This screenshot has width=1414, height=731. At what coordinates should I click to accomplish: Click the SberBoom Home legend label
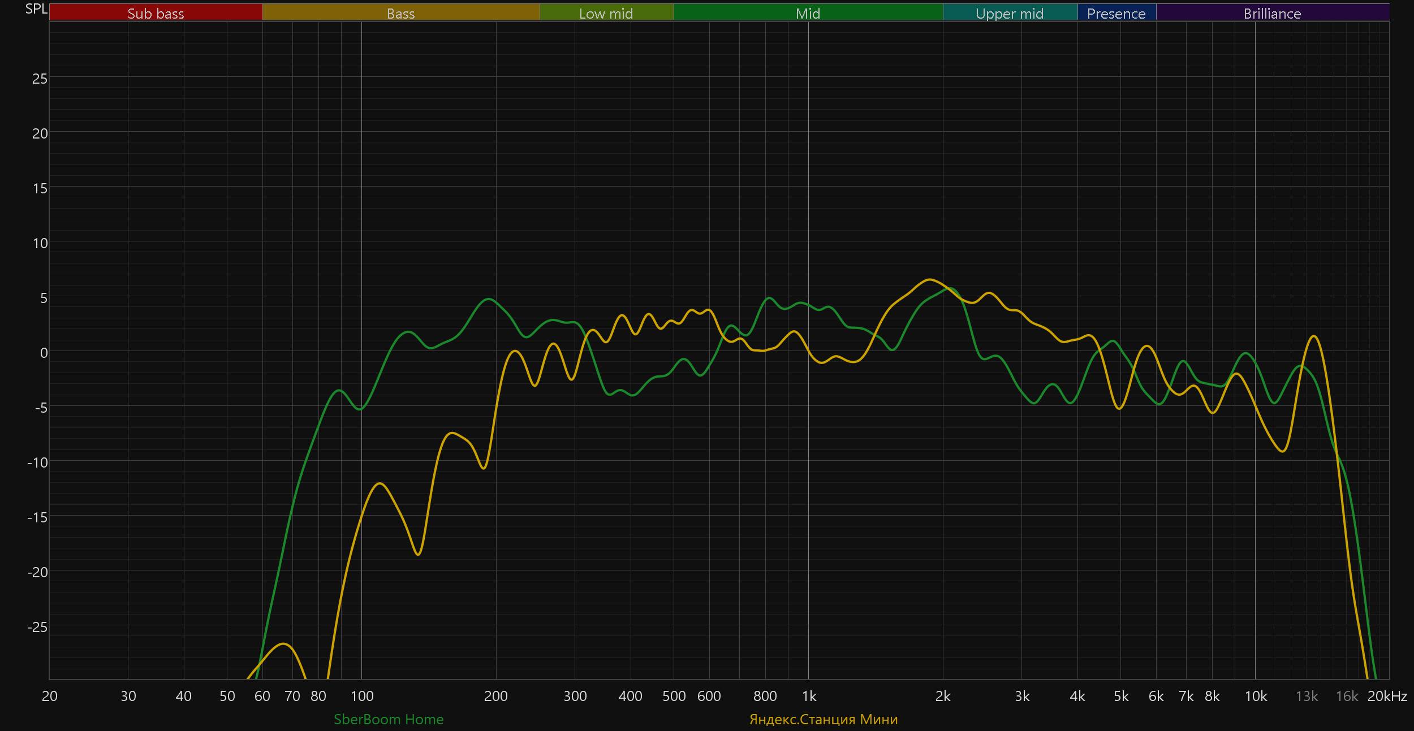click(x=389, y=719)
